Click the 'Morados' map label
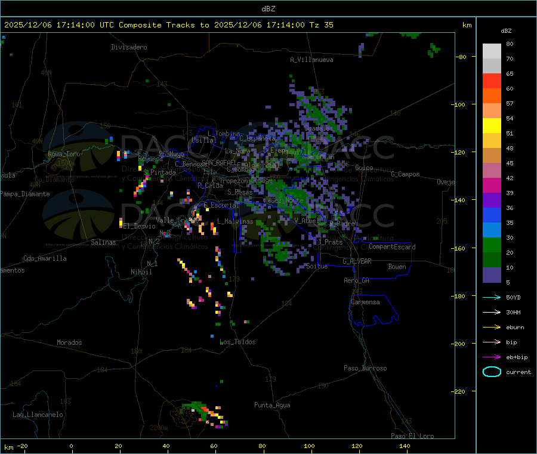The image size is (537, 454). (x=69, y=342)
